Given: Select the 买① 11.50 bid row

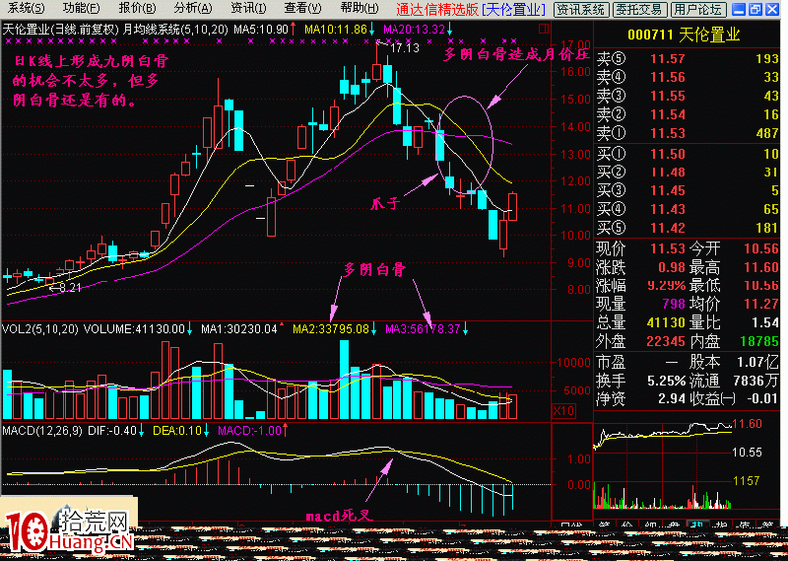Looking at the screenshot, I should coord(688,154).
